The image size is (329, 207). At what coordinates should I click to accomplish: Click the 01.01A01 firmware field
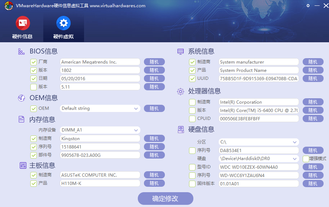tap(259, 184)
